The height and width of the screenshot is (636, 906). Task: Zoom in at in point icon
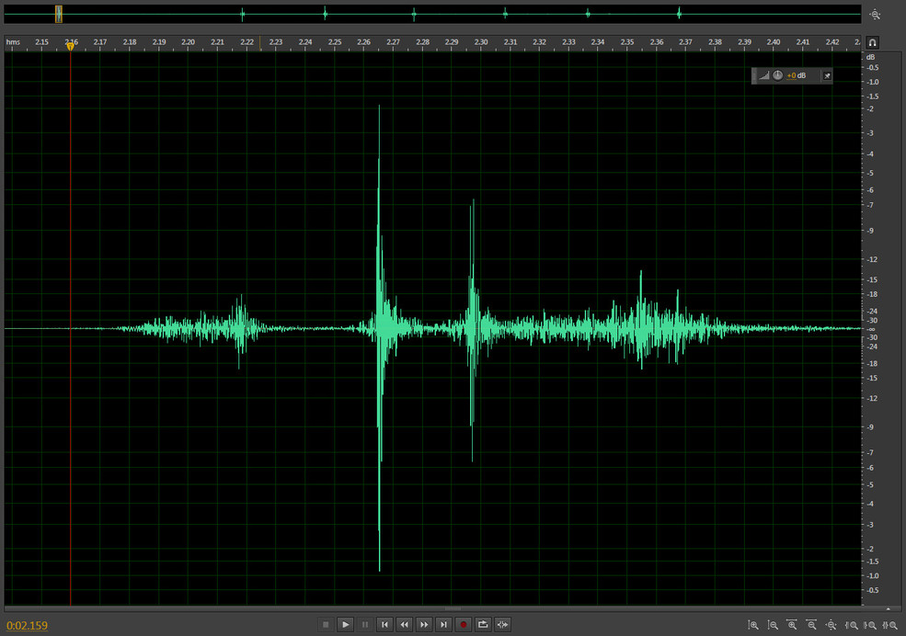851,625
